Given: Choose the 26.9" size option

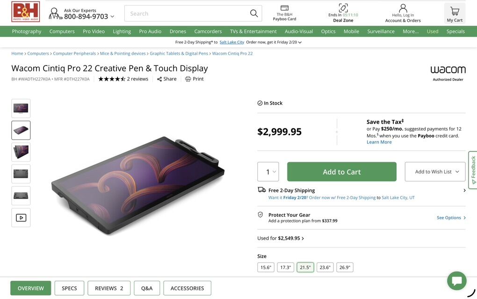Looking at the screenshot, I should 345,268.
